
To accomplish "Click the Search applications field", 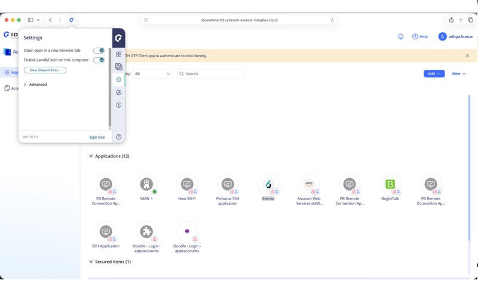I will 210,73.
